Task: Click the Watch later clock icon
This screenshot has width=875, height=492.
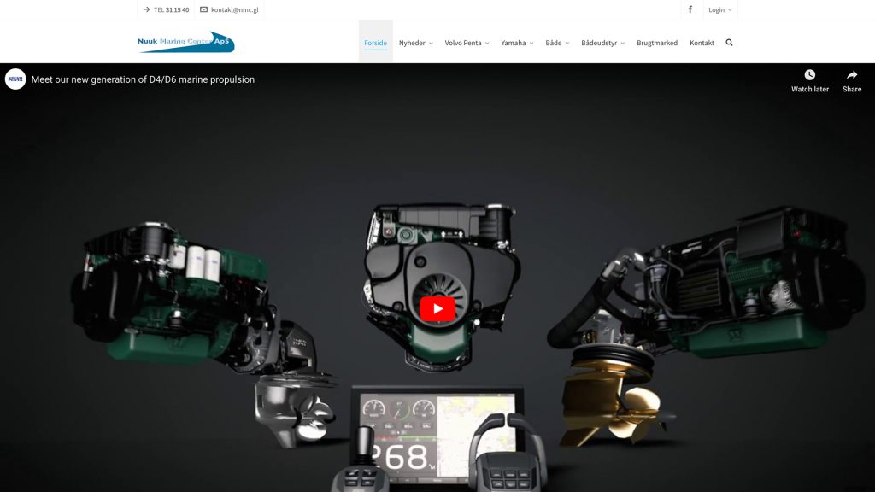Action: [x=809, y=76]
